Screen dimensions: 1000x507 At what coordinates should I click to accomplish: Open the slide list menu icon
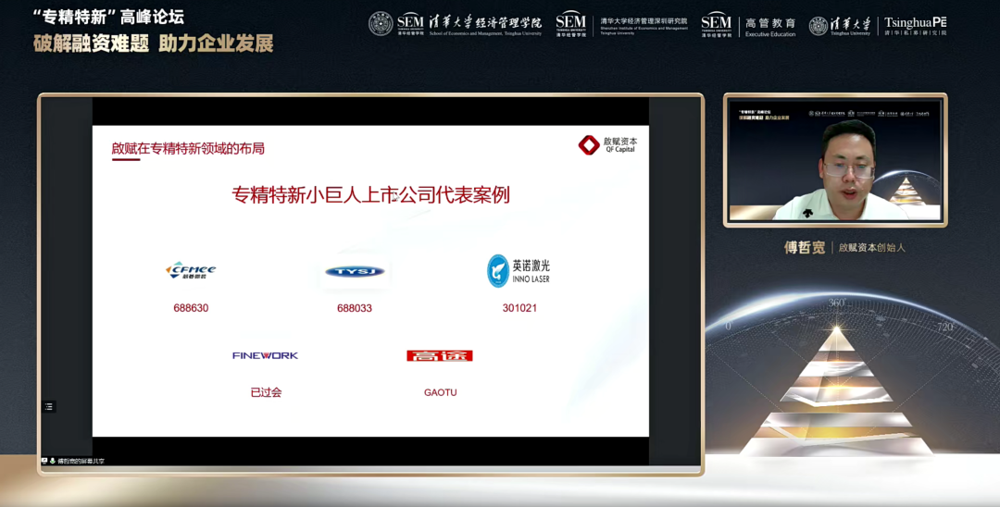pos(49,406)
